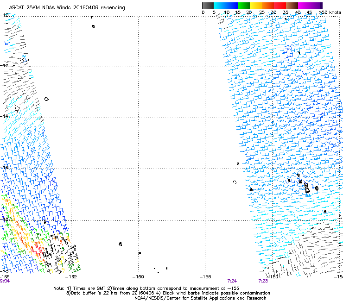Click the '-156' longitude axis label
343x301 pixels.
coord(205,277)
